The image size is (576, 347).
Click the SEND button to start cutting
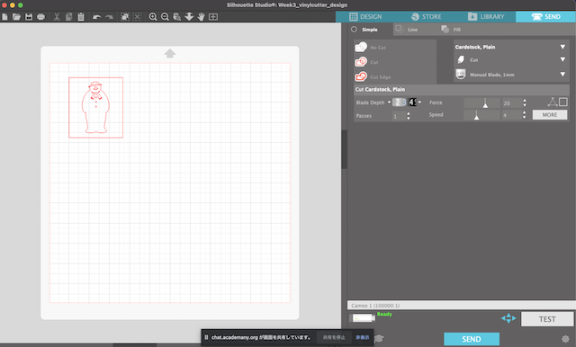coord(472,339)
